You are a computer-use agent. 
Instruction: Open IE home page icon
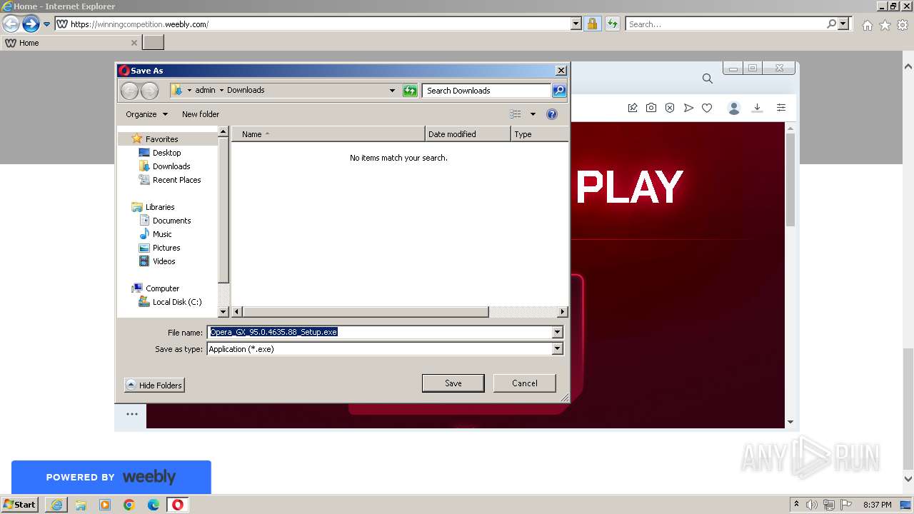pos(867,24)
